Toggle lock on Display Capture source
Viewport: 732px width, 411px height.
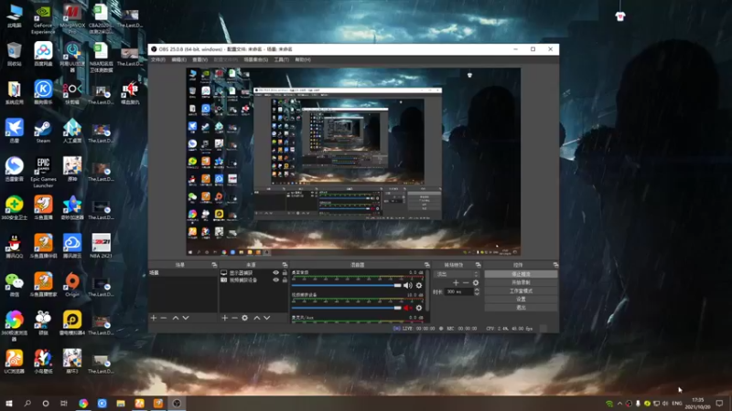[x=285, y=272]
